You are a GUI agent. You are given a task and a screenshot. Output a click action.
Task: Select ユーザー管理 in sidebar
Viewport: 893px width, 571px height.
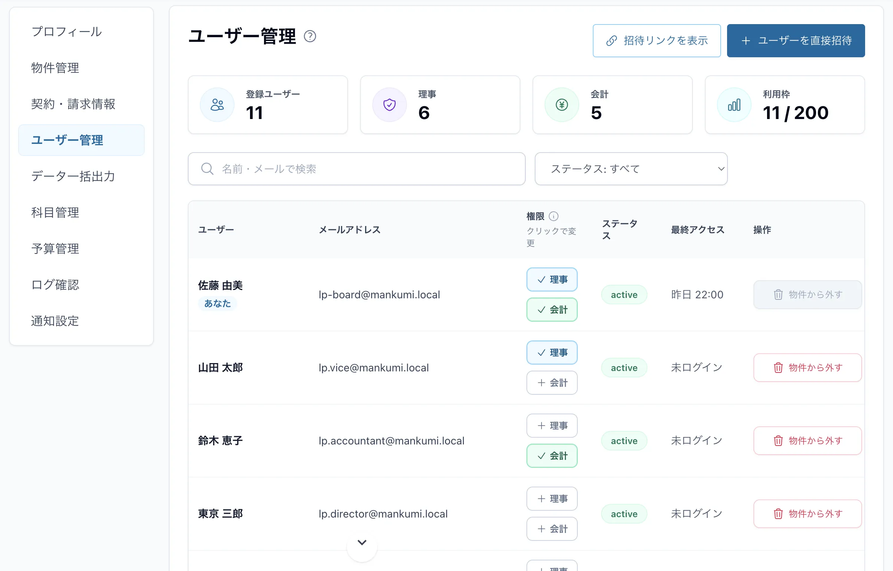(81, 140)
